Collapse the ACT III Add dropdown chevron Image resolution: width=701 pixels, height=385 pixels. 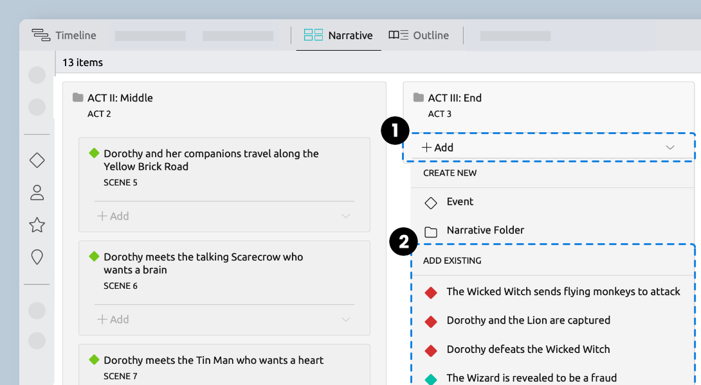pos(669,148)
